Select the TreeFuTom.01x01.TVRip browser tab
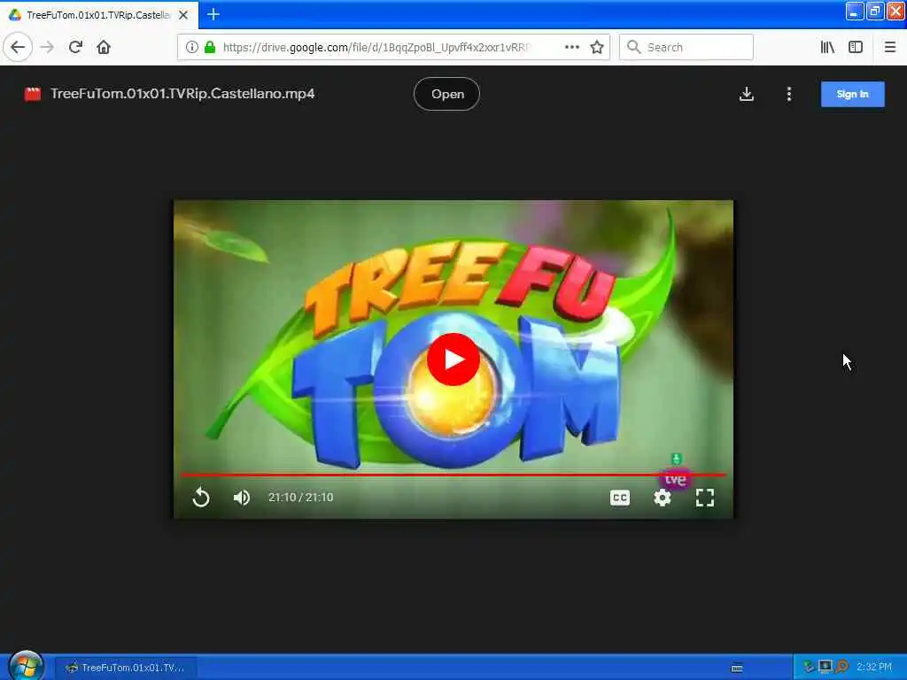The height and width of the screenshot is (680, 907). click(99, 15)
